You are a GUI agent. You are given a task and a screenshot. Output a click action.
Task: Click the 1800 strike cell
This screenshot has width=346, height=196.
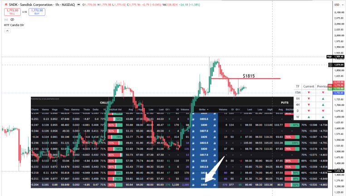click(204, 185)
